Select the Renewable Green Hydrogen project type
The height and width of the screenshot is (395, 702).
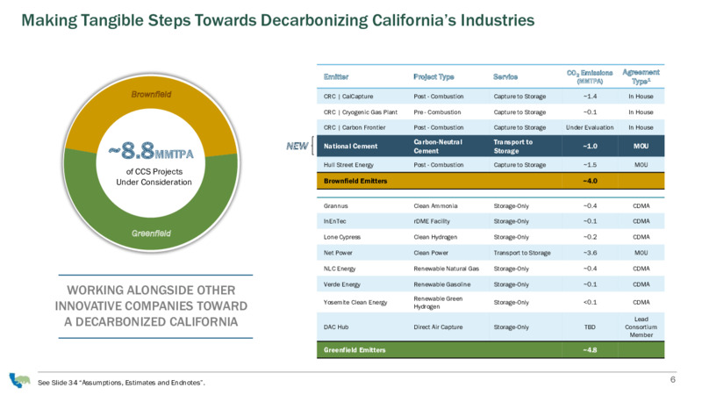(438, 303)
